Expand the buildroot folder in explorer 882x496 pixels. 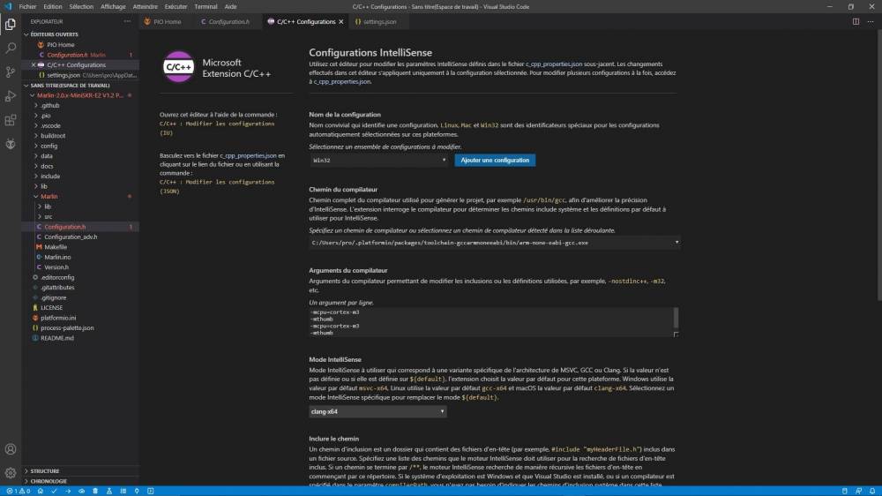pyautogui.click(x=53, y=136)
